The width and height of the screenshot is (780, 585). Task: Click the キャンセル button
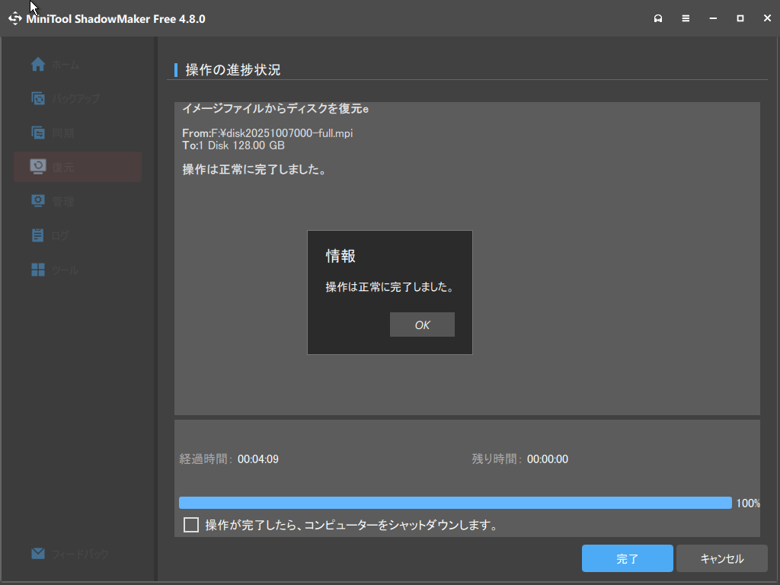coord(721,558)
